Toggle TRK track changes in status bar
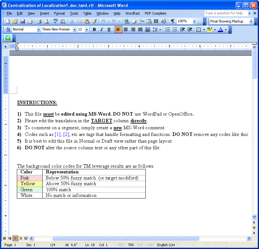The width and height of the screenshot is (259, 249). point(131,245)
